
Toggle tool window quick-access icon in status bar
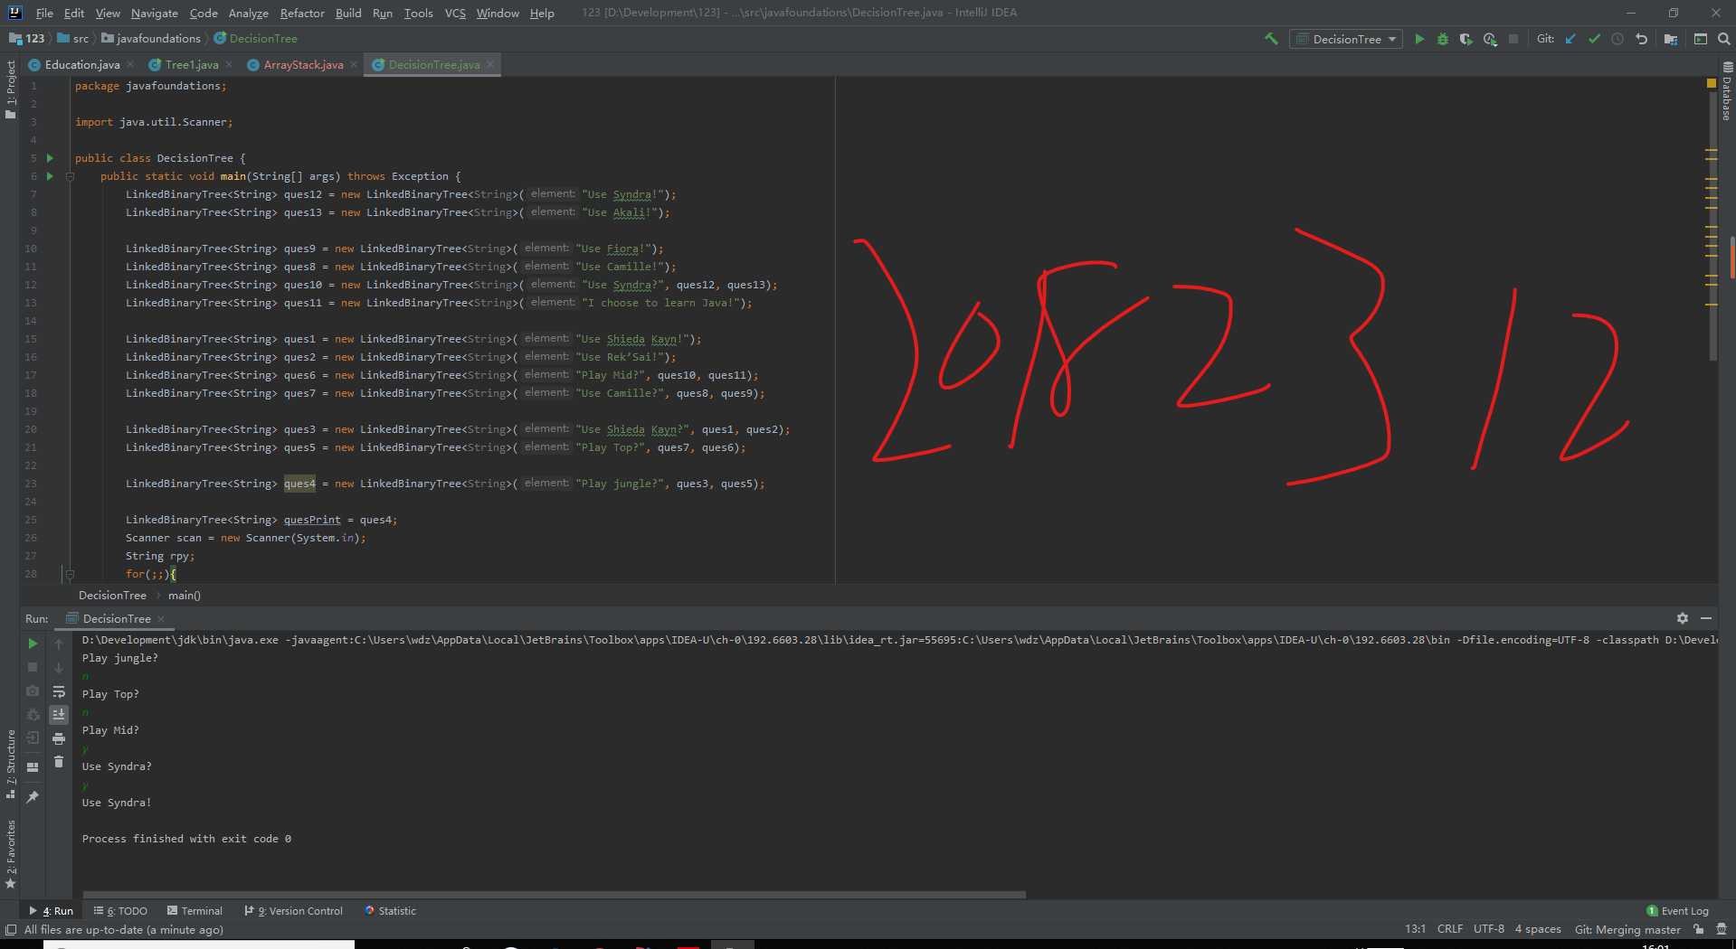[10, 930]
